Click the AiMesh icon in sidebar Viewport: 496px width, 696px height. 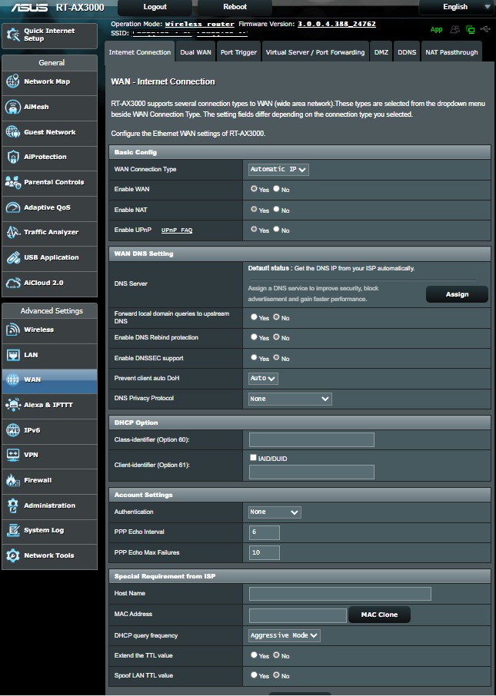click(x=12, y=108)
